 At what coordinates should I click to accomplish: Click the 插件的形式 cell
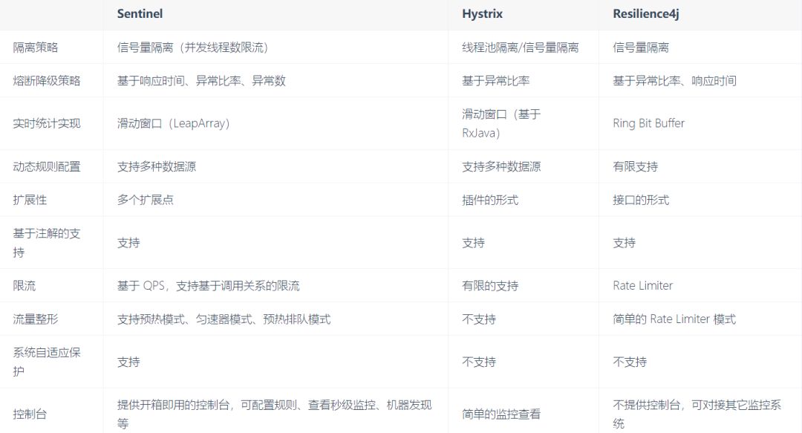tap(490, 200)
